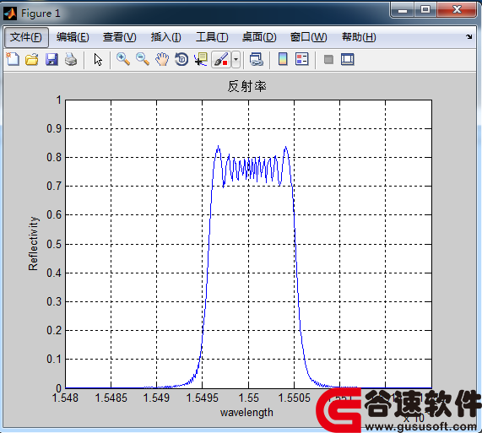Click the 0.1 y-axis tick label
Screen dimensions: 482x433
[x=54, y=359]
